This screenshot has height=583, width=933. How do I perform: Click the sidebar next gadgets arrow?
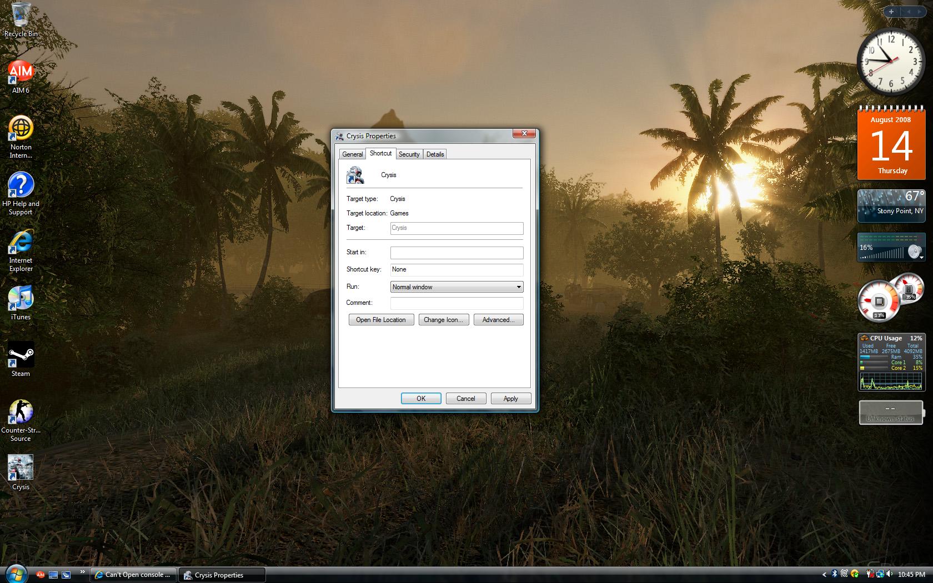click(x=920, y=11)
